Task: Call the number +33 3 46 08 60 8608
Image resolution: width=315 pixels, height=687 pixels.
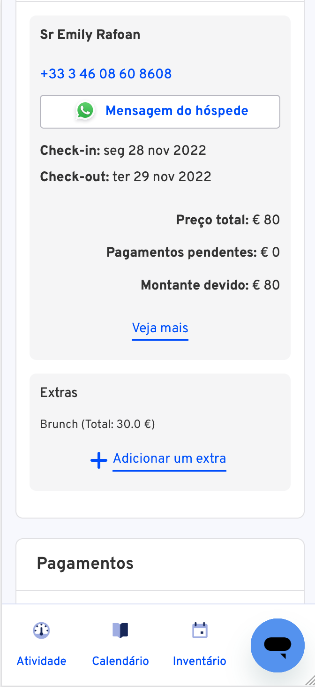Action: click(106, 74)
